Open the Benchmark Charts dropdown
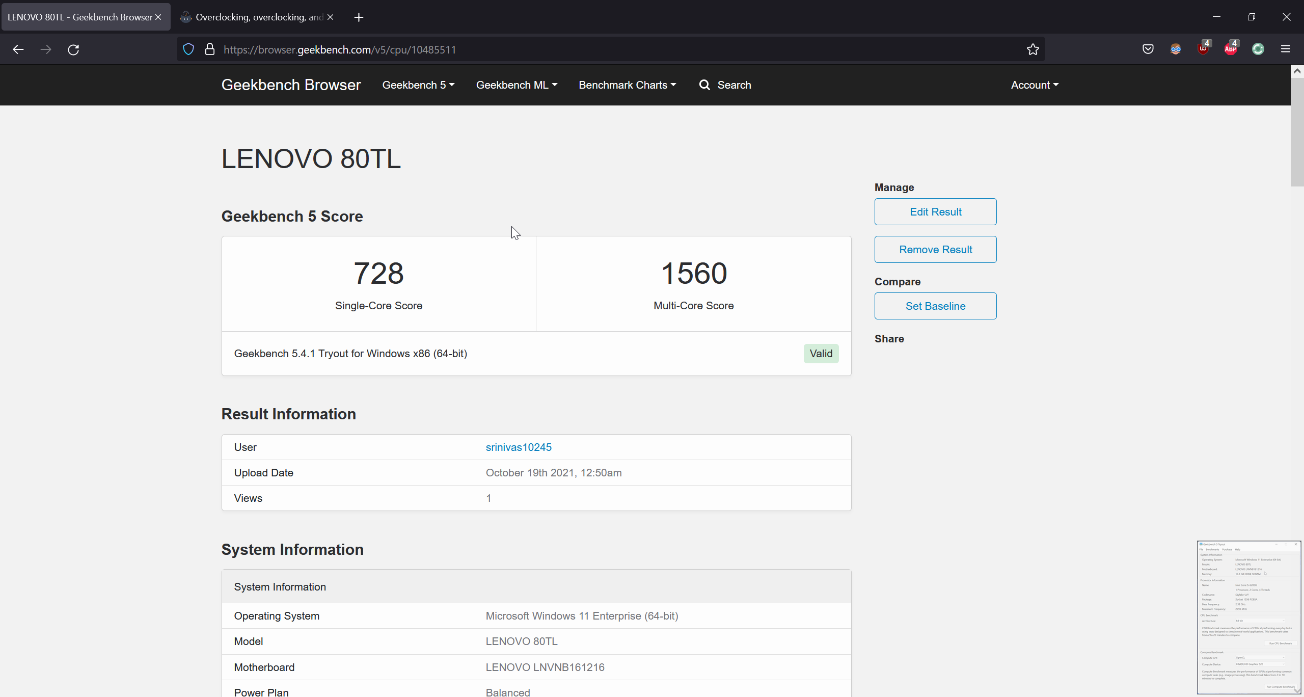This screenshot has height=697, width=1304. (628, 85)
